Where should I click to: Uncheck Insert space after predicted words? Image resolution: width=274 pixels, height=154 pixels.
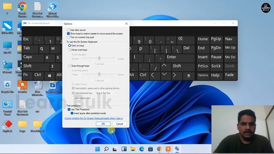click(x=72, y=113)
